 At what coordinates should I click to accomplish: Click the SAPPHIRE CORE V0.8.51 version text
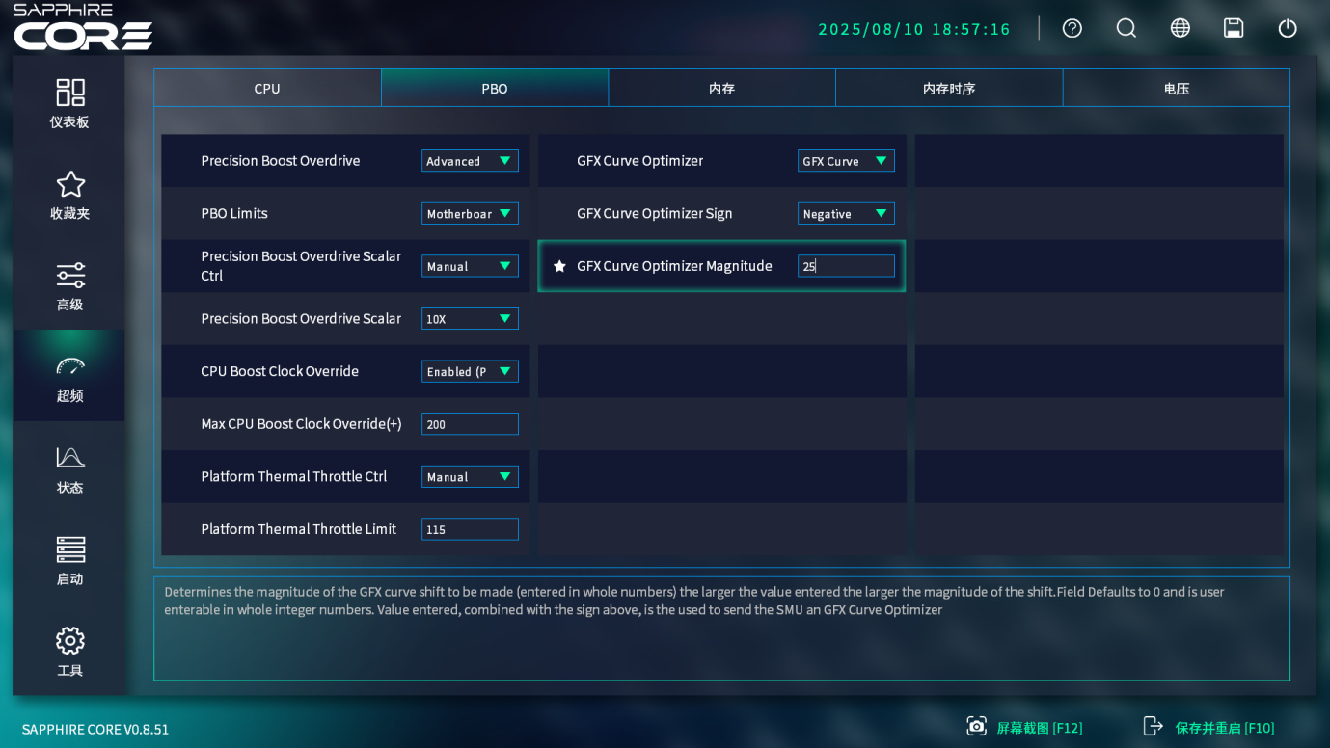[95, 729]
